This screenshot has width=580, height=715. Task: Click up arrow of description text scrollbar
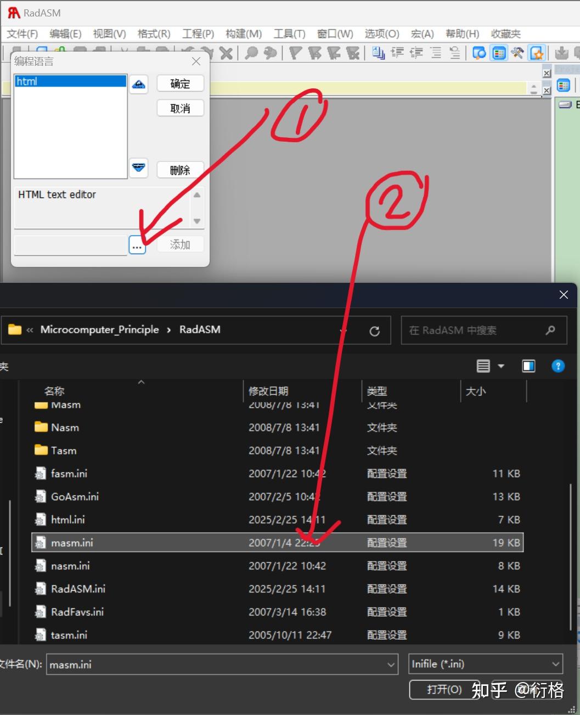[x=197, y=194]
